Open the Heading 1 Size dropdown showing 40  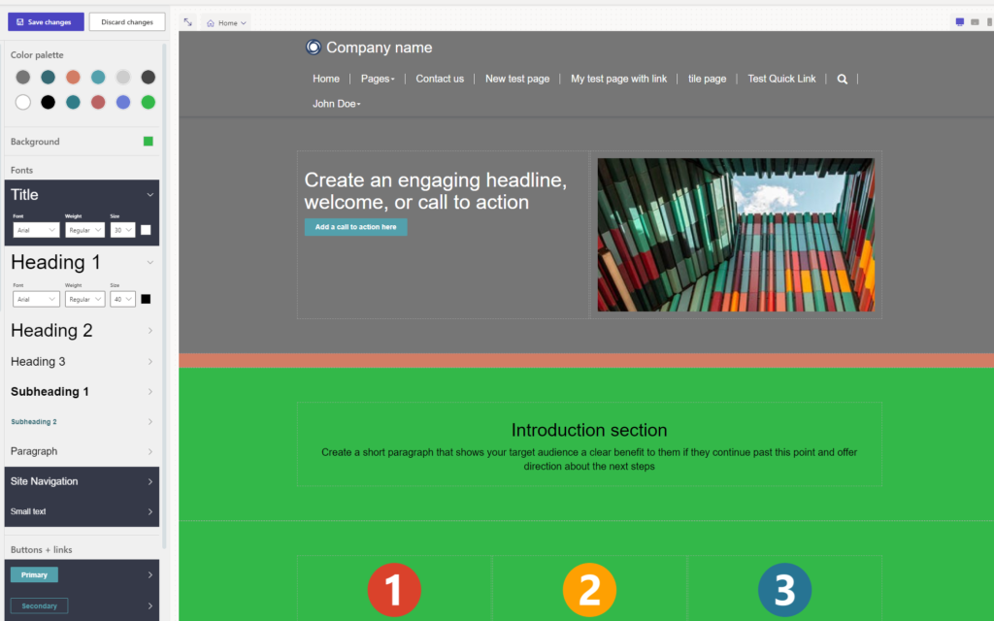(122, 299)
